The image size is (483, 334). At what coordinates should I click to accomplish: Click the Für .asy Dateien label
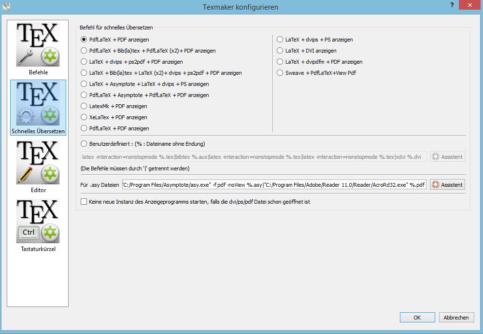99,185
